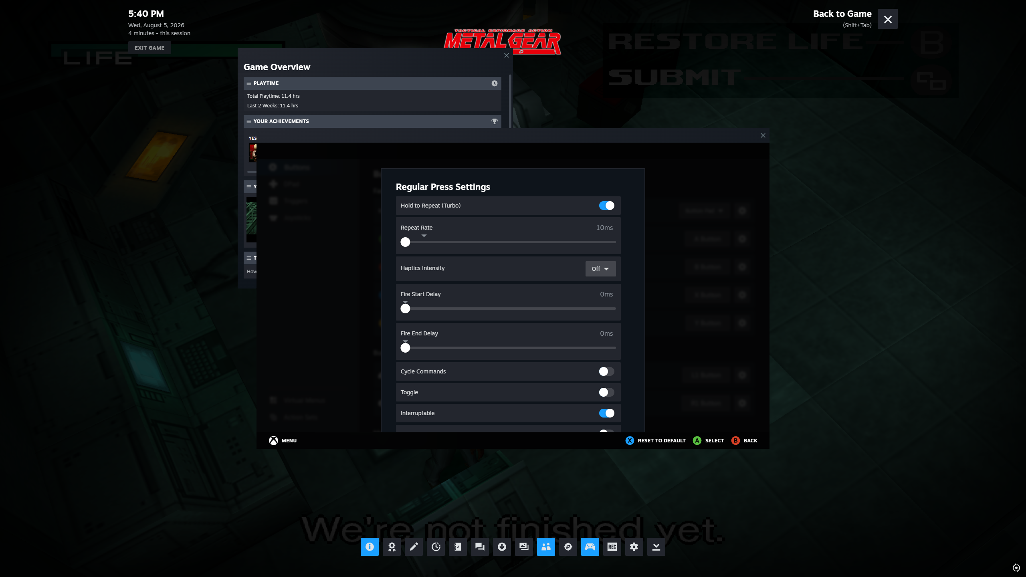Click the '5:40 PM' clock text

point(146,14)
